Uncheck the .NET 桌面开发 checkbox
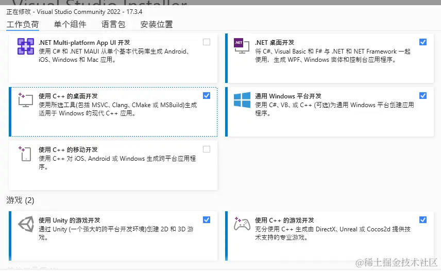The image size is (441, 271). [x=423, y=42]
